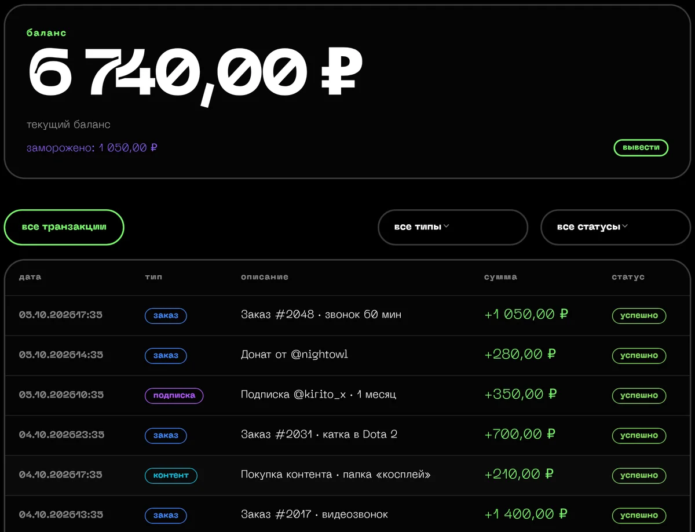This screenshot has height=532, width=695.
Task: Click the "+280,00 ₽" amount
Action: (520, 355)
